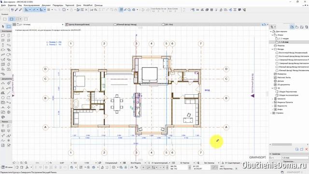
Task: Choose the Wall tool
Action: (3, 35)
